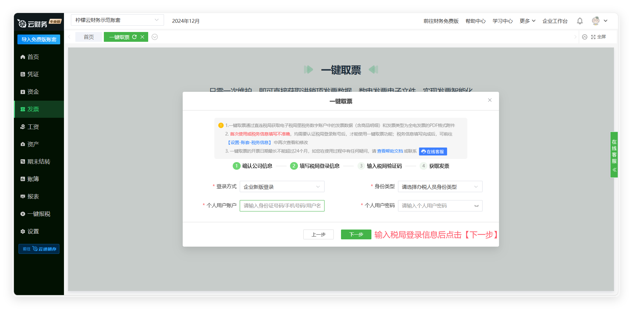632x309 pixels.
Task: Collapse the 在线客服 side panel
Action: click(x=614, y=170)
